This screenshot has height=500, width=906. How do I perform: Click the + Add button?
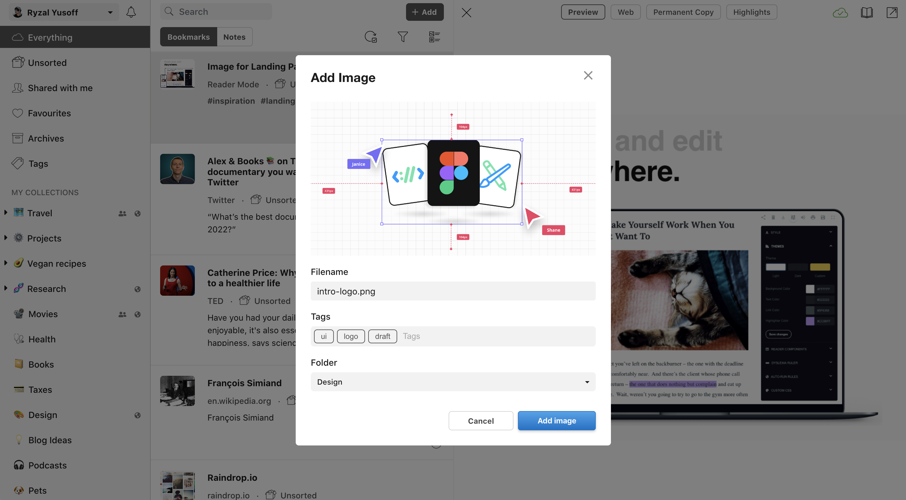point(425,12)
